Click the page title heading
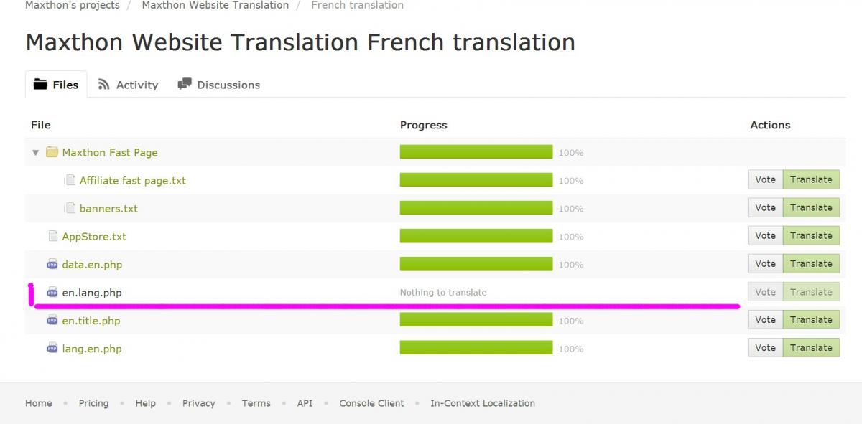Screen dimensions: 862x424 tap(300, 42)
